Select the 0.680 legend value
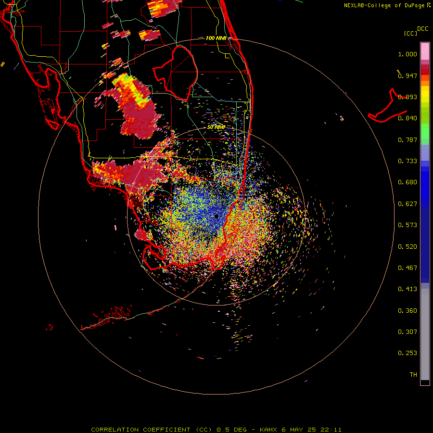The height and width of the screenshot is (433, 433). pyautogui.click(x=408, y=182)
